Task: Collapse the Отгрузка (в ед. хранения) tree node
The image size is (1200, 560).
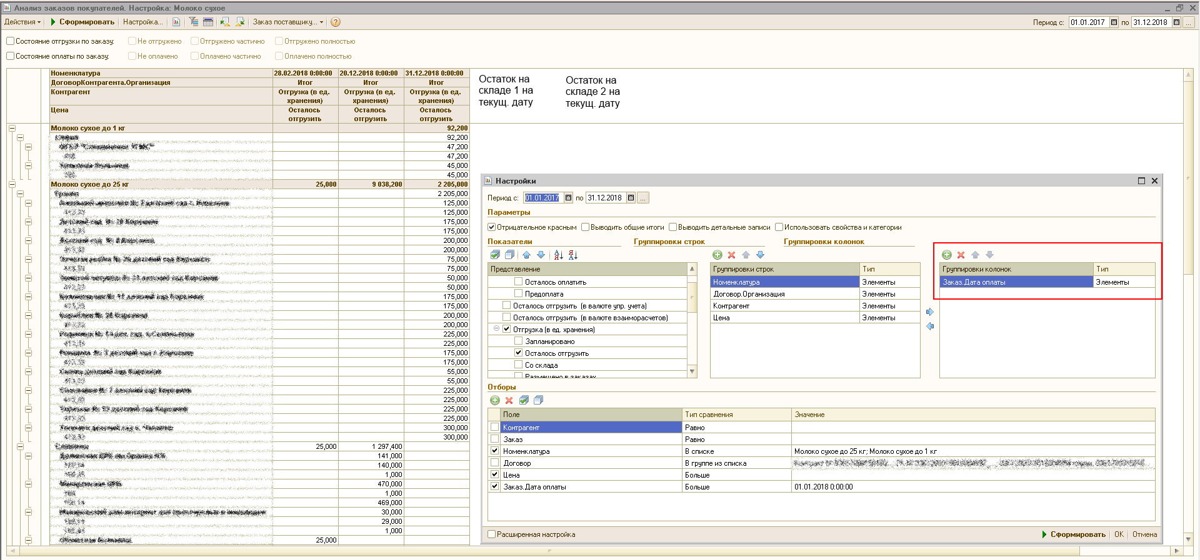Action: pyautogui.click(x=497, y=329)
